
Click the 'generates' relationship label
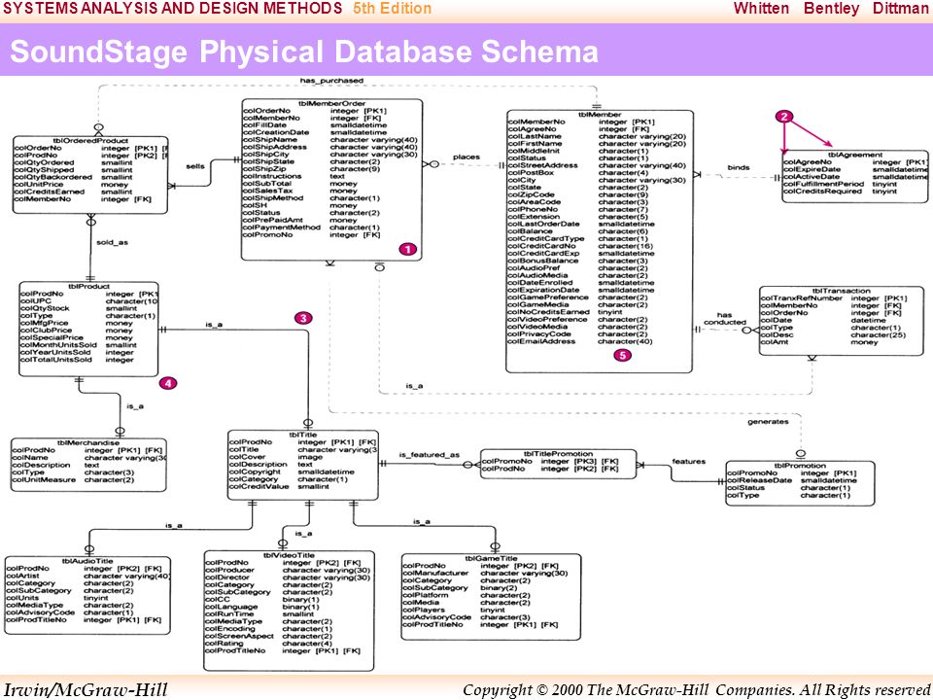[x=768, y=421]
